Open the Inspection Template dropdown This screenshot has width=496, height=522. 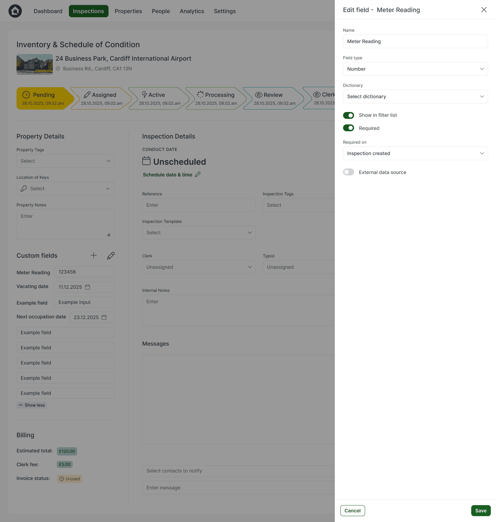pos(199,233)
